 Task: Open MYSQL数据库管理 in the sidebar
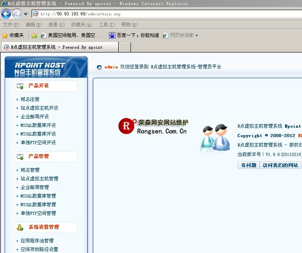coord(38,205)
